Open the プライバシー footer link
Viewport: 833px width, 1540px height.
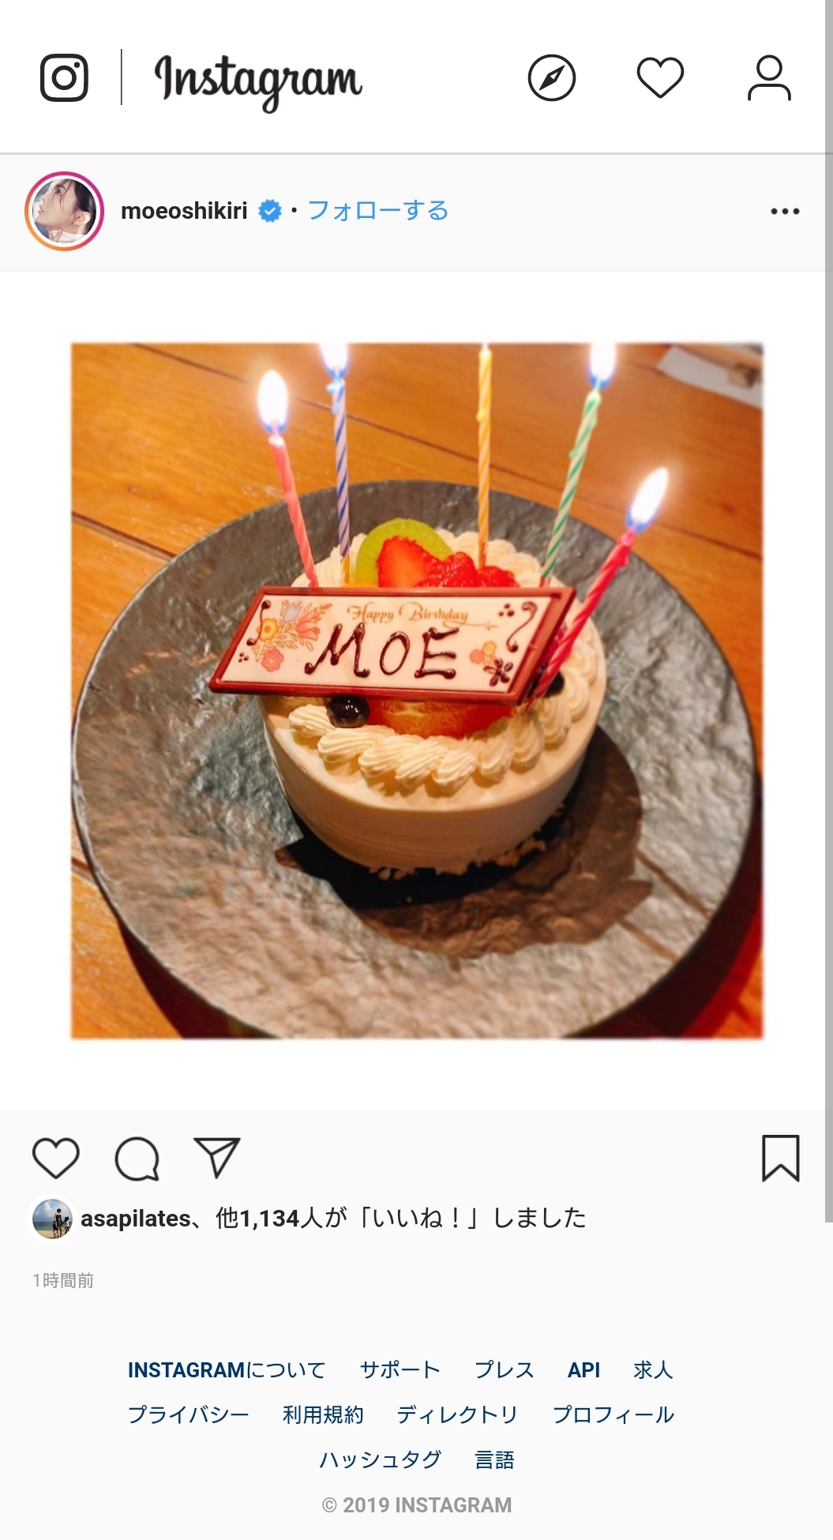coord(188,1414)
